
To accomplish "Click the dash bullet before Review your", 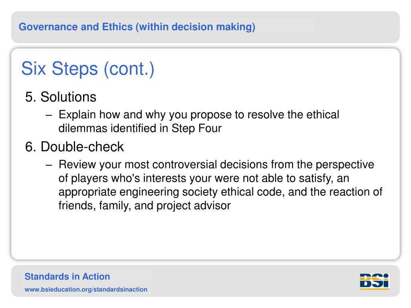I will (49, 165).
